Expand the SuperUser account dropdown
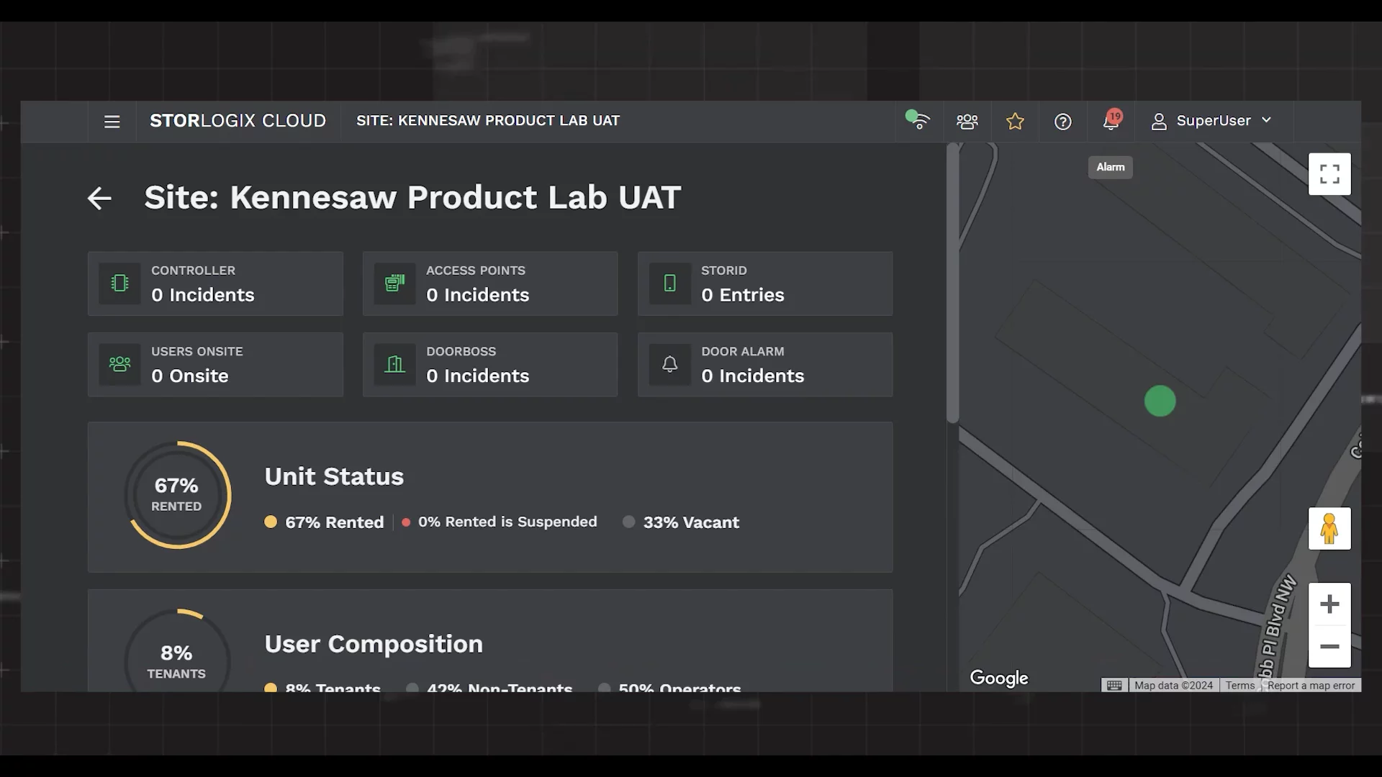This screenshot has width=1382, height=777. point(1212,121)
